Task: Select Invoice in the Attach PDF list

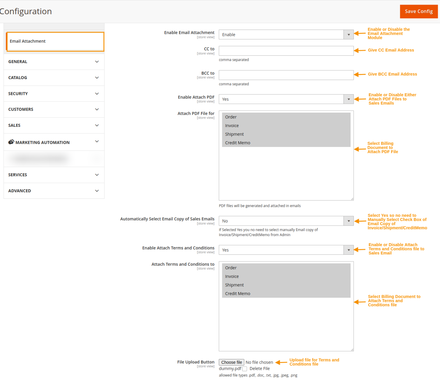Action: (x=232, y=125)
